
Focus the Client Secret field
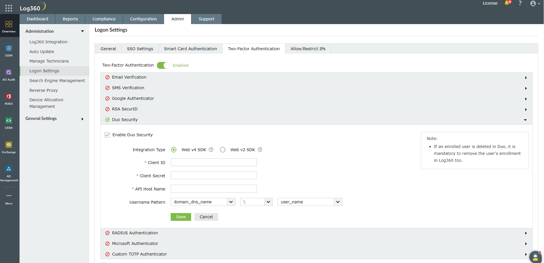(x=214, y=176)
